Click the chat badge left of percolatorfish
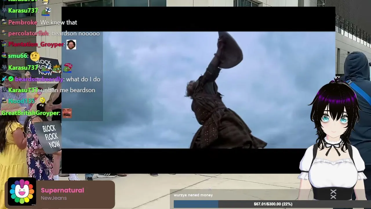Screen dimensions: 371x209 pos(4,33)
